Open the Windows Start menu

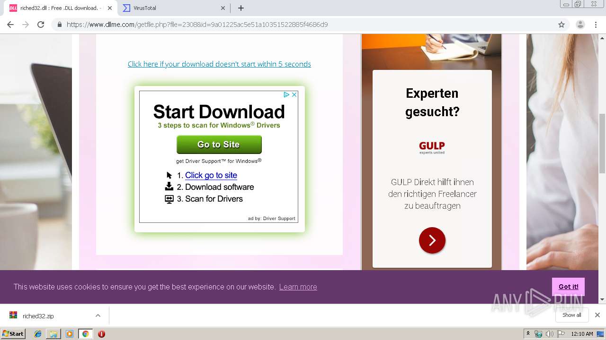coord(13,333)
